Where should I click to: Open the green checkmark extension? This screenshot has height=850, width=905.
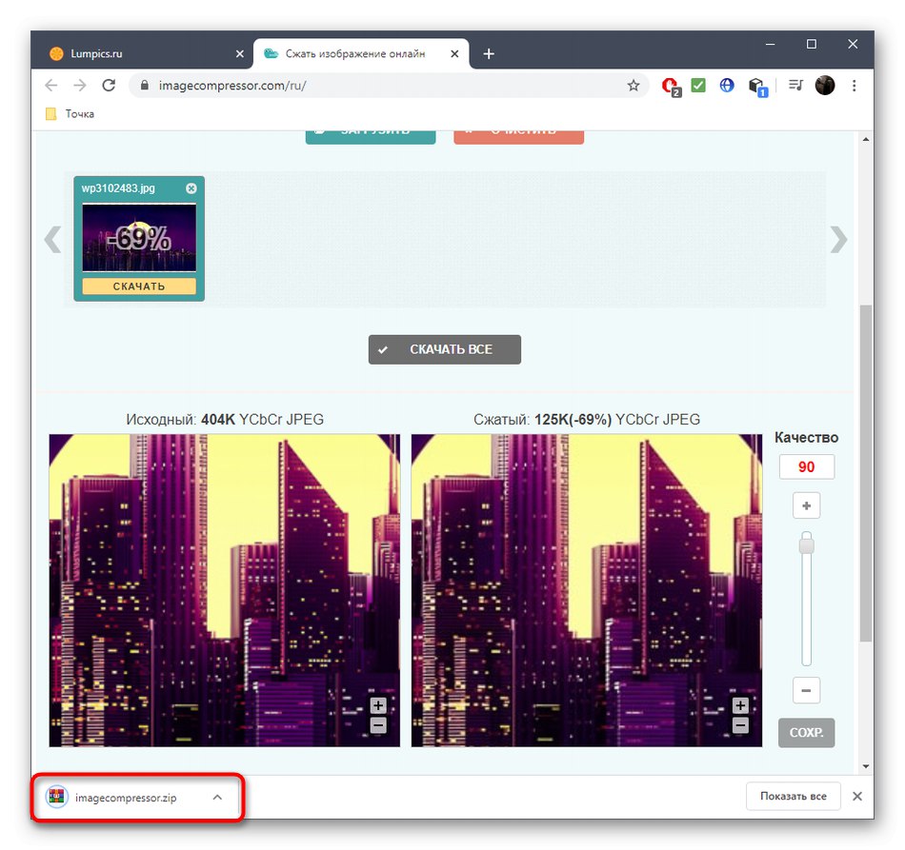pos(698,86)
